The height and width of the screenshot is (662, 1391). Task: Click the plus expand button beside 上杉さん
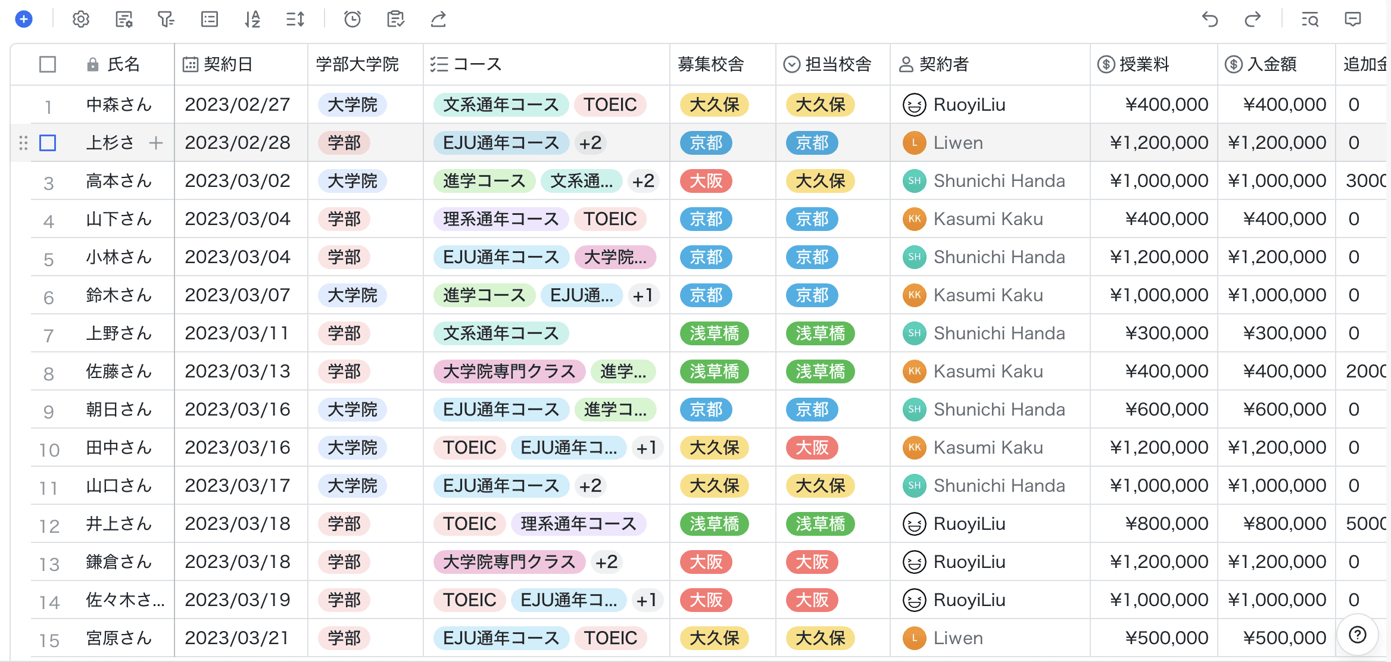[156, 143]
